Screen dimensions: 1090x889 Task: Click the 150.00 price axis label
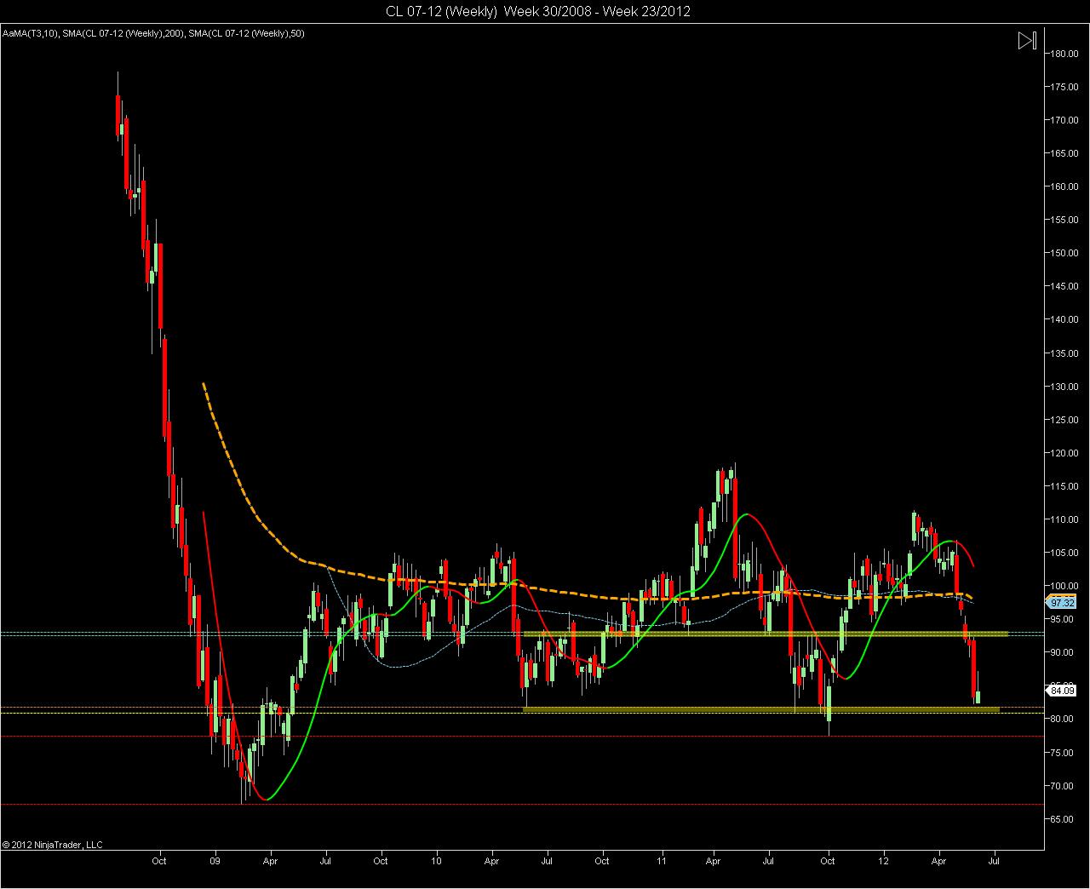tap(1063, 253)
